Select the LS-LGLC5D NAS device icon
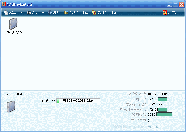This screenshot has width=186, height=132. click(13, 24)
